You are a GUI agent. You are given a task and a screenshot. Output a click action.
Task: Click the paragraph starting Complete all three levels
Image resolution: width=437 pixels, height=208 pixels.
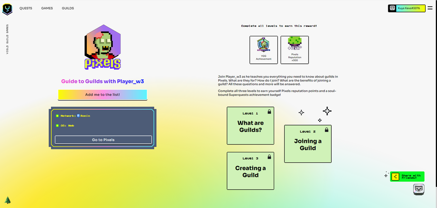(277, 93)
